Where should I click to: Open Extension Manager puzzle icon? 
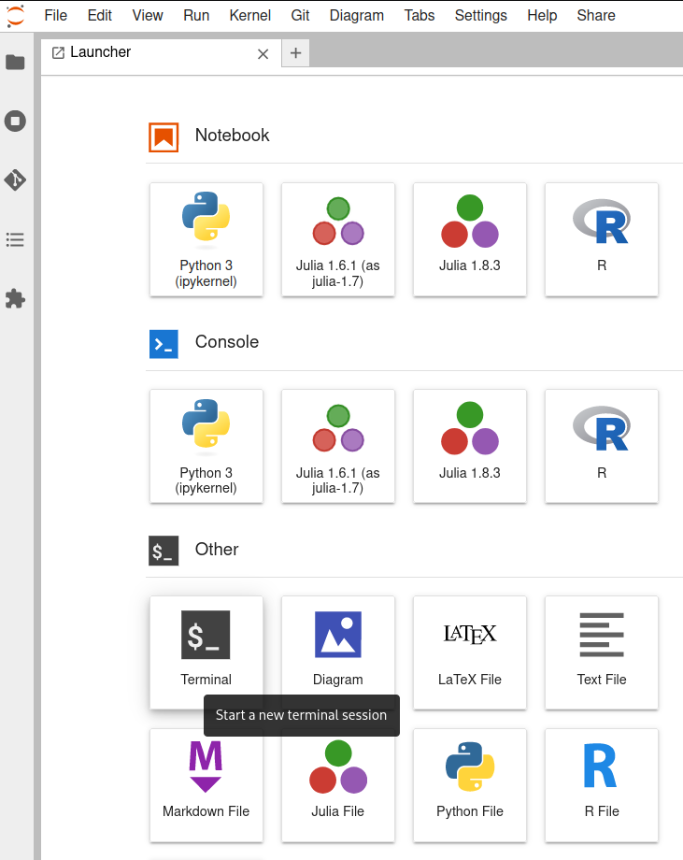[x=15, y=299]
